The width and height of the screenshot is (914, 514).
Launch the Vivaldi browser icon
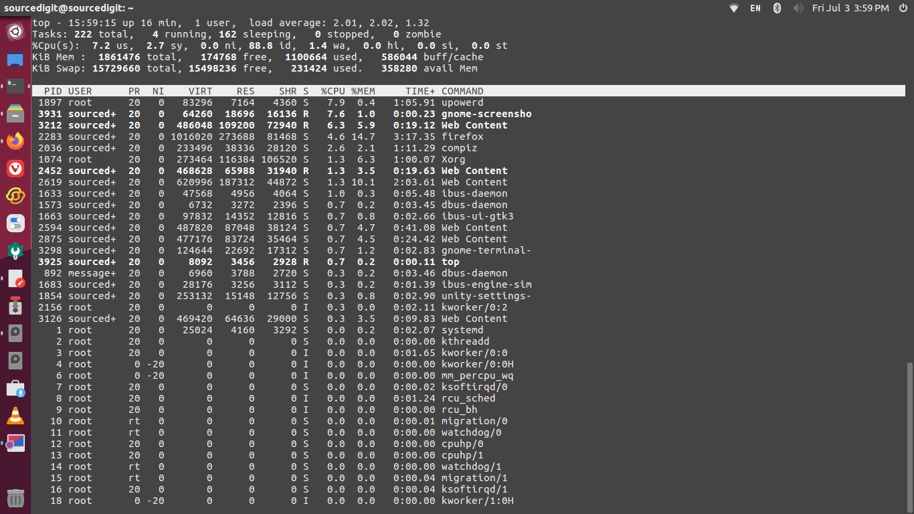[x=15, y=169]
